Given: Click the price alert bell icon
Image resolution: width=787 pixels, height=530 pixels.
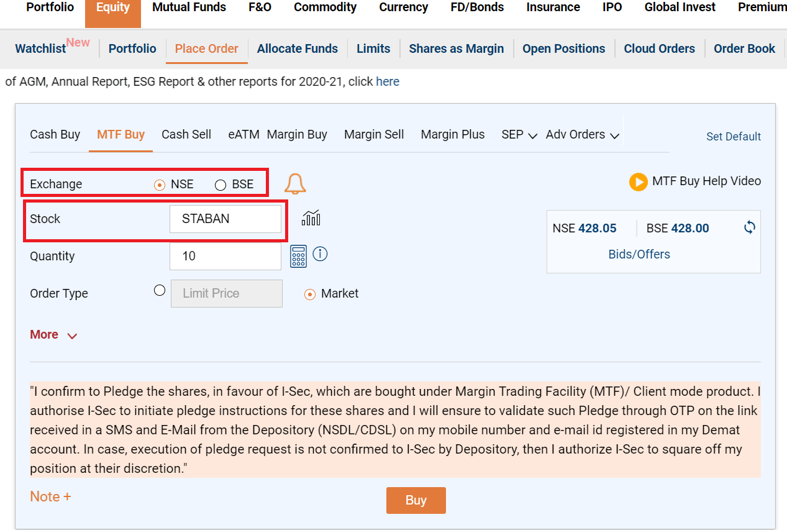Looking at the screenshot, I should (x=295, y=184).
